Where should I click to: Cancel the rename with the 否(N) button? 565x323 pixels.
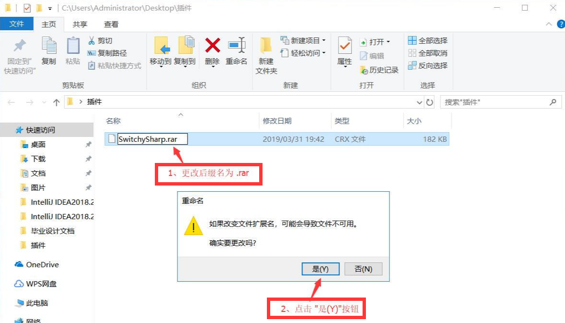[363, 269]
